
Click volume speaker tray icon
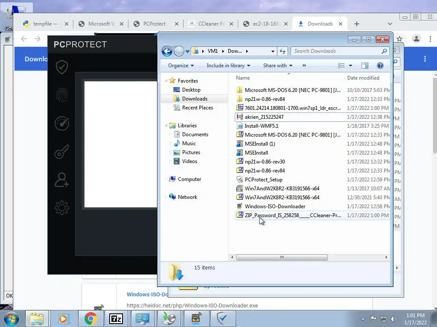(394, 319)
